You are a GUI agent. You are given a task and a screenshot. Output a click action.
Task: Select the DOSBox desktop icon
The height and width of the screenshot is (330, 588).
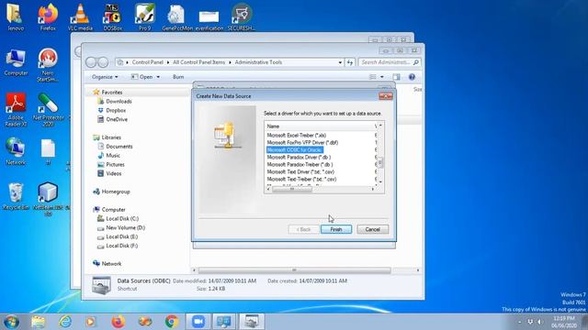pyautogui.click(x=112, y=16)
